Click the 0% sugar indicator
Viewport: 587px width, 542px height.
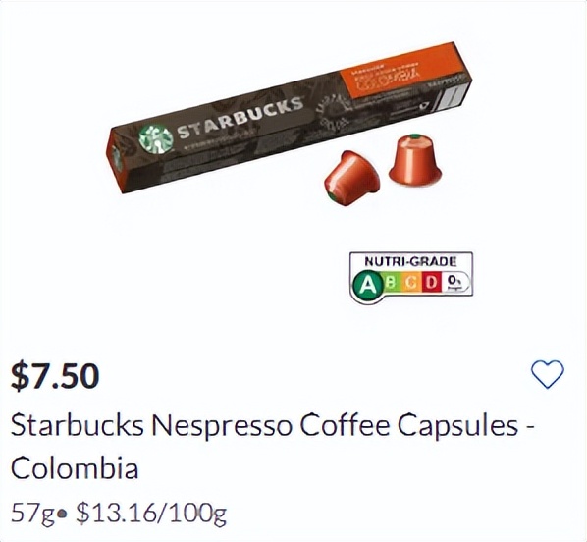click(454, 282)
